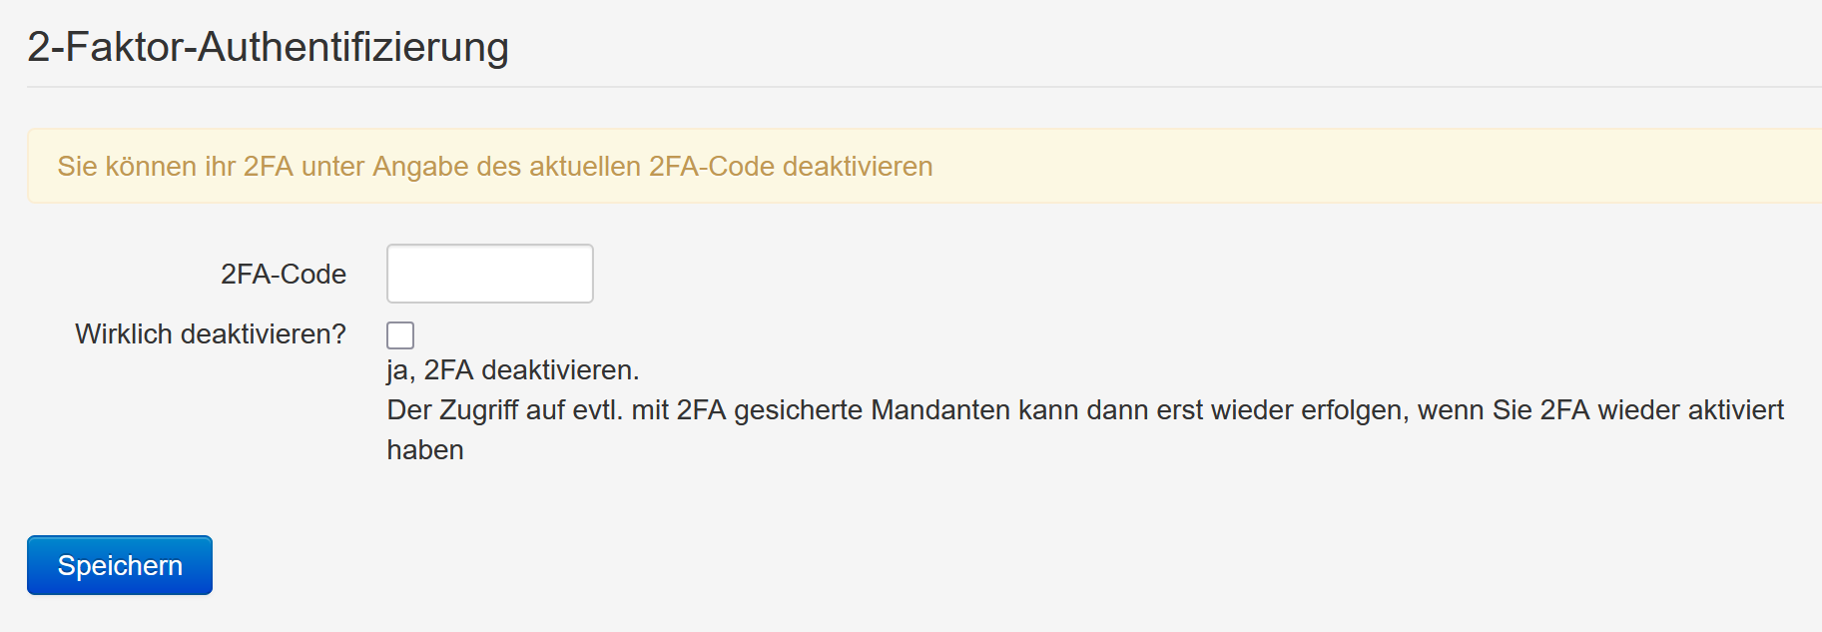1822x632 pixels.
Task: Toggle the checkbox above "ja, 2FA deaktivieren."
Action: pyautogui.click(x=400, y=335)
